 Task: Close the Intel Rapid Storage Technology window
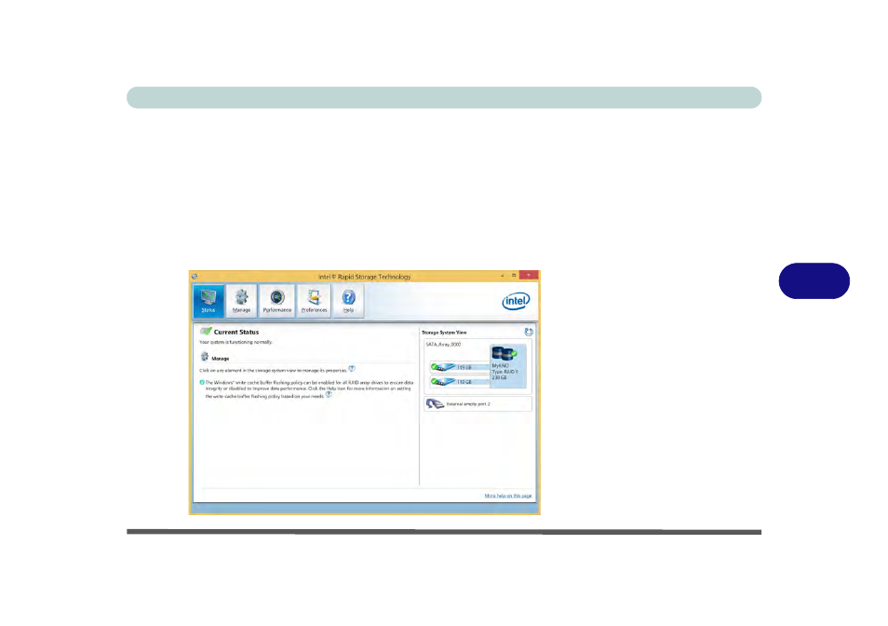point(529,276)
